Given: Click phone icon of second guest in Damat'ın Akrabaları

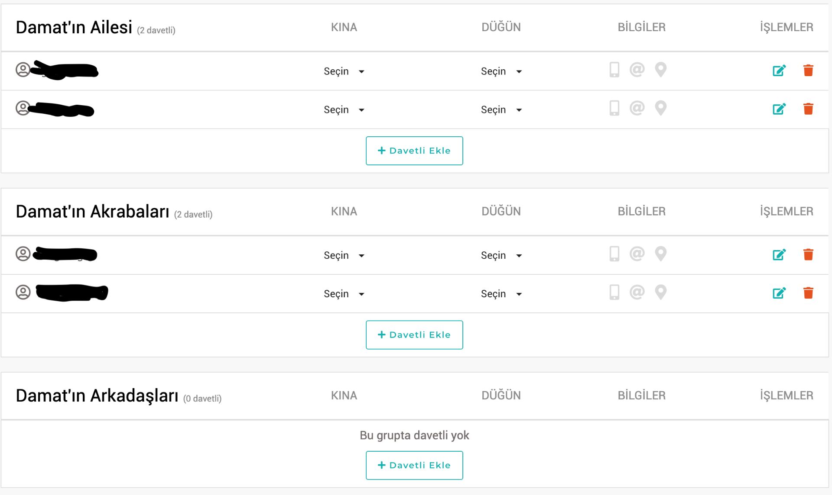Looking at the screenshot, I should pos(614,292).
